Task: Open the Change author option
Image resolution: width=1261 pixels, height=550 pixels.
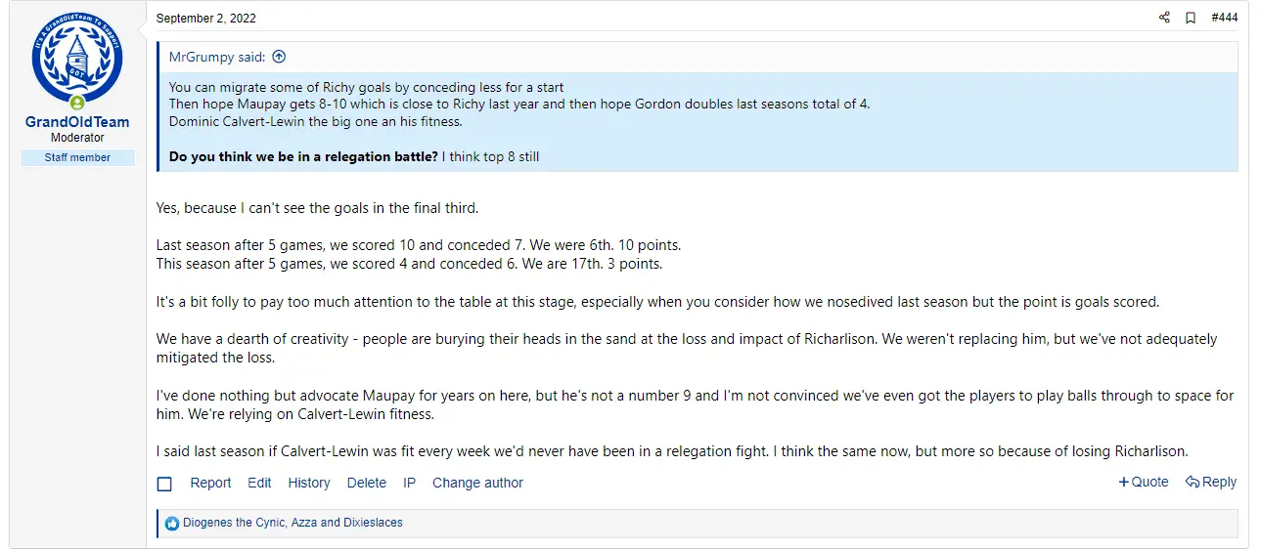Action: (477, 483)
